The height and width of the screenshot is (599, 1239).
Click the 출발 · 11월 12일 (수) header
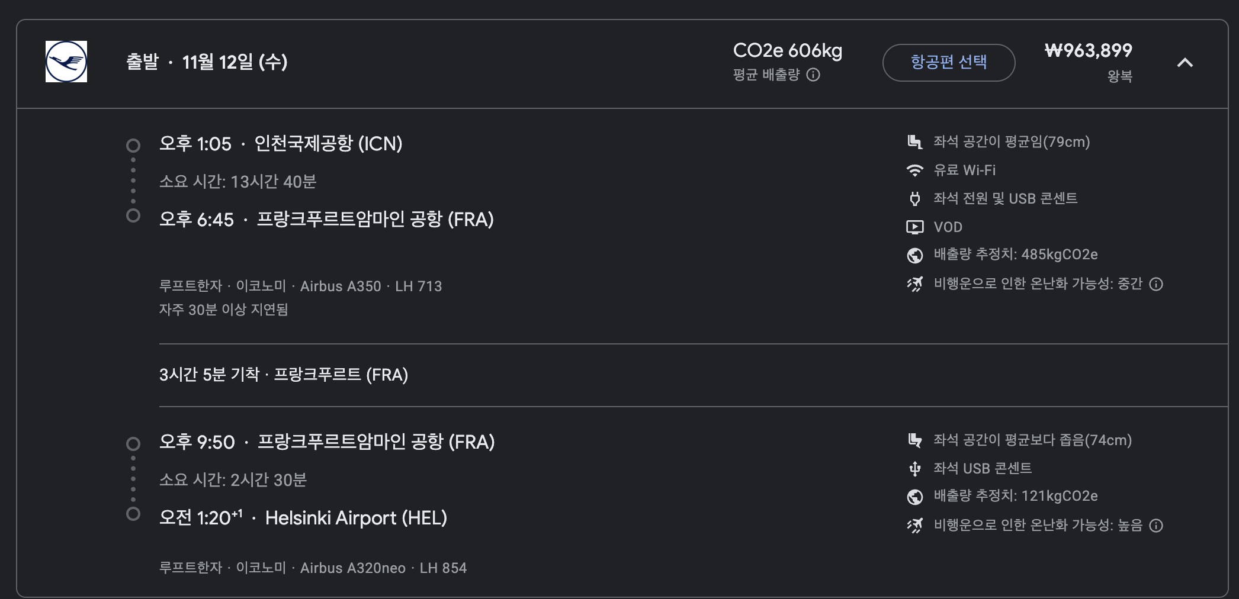point(207,62)
